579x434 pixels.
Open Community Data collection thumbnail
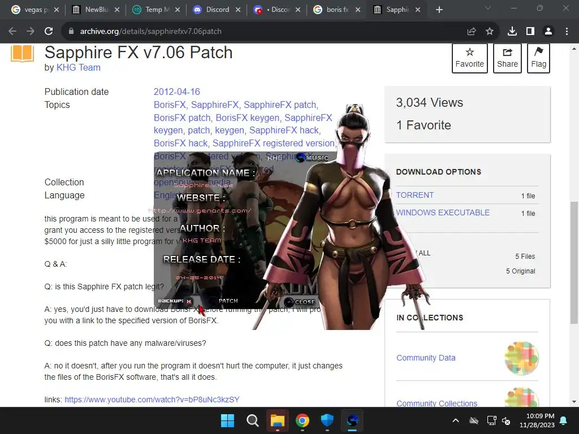click(521, 358)
